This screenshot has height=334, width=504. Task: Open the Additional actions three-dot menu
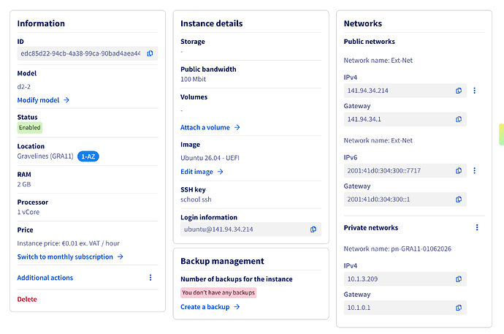point(150,278)
